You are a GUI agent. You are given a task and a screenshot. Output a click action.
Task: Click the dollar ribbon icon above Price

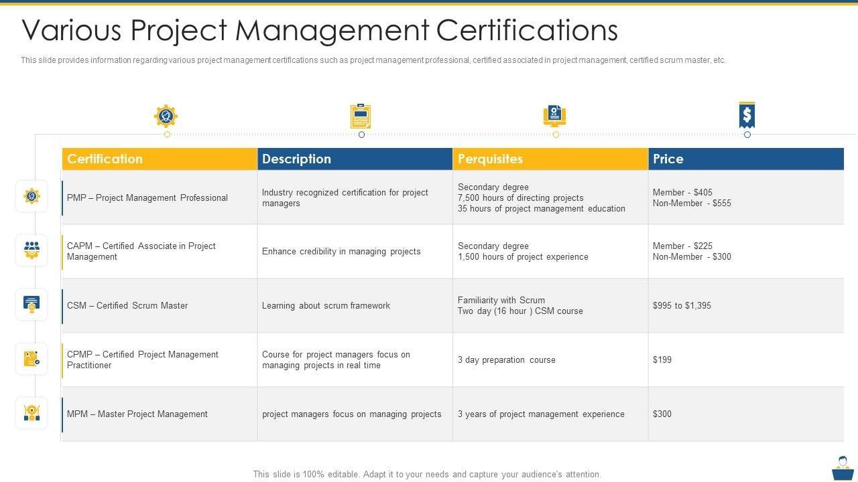[747, 115]
